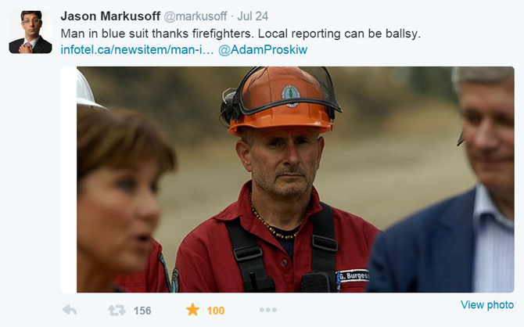The image size is (524, 327).
Task: Click the tweet text about blue suit
Action: tap(240, 34)
